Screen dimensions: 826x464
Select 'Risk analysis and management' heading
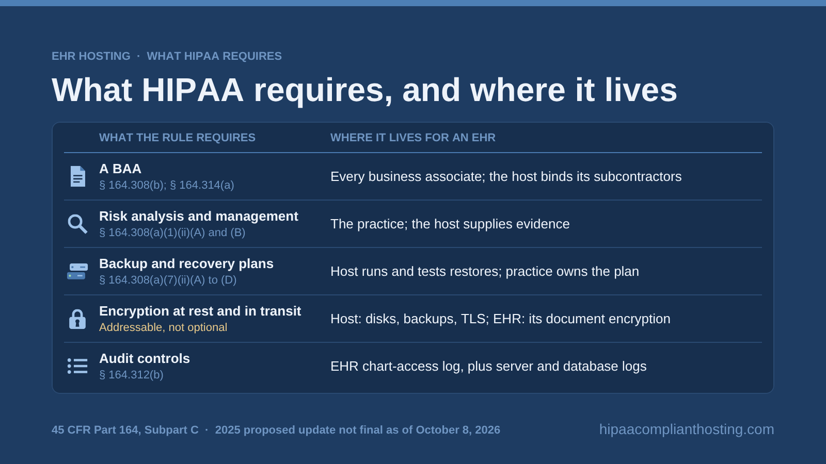coord(199,216)
